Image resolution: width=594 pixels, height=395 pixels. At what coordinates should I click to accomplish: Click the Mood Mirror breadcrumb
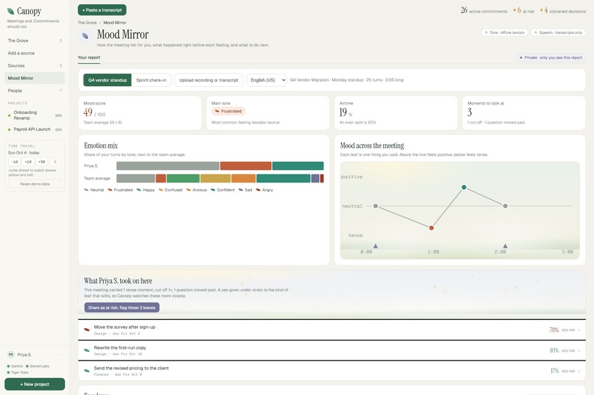pos(115,23)
